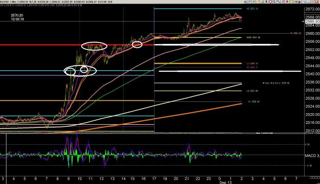
Task: Click the black curved hook icon
Action: [300, 2]
